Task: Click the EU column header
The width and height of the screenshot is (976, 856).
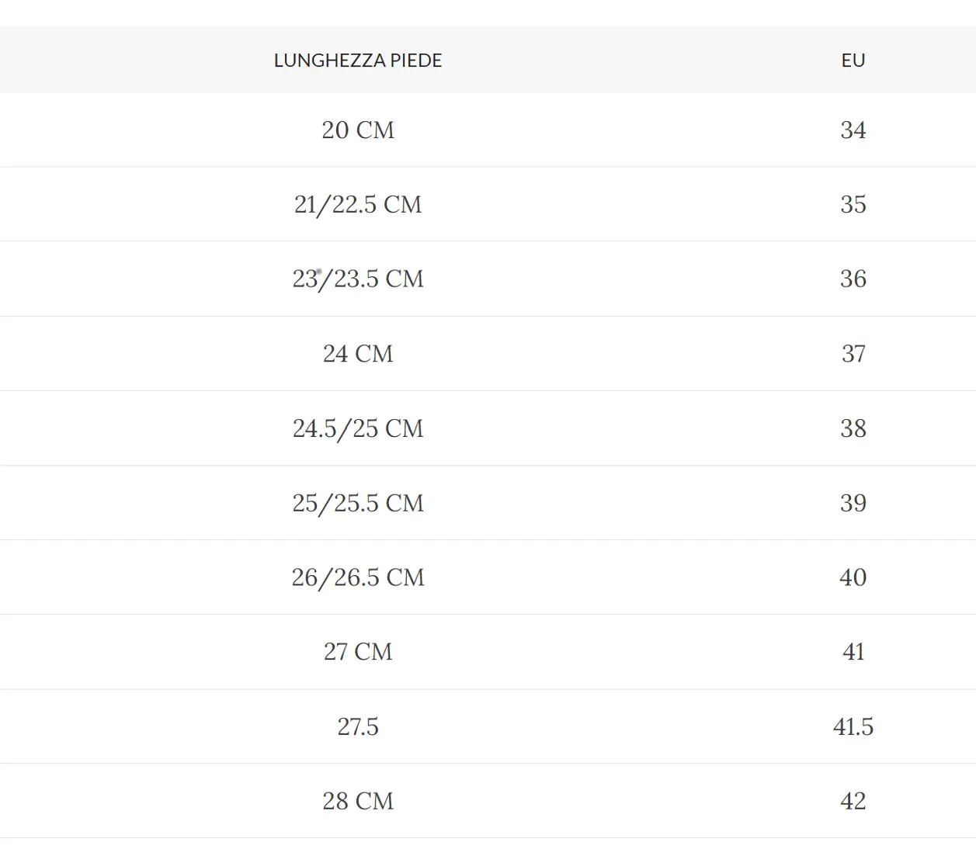Action: coord(853,61)
